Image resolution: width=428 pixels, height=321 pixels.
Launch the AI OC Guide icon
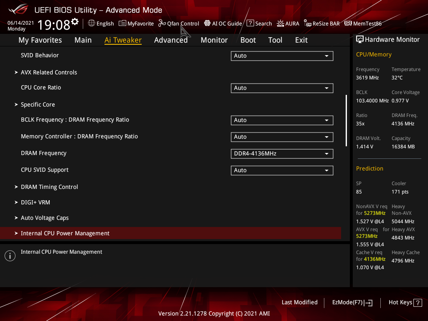[x=207, y=23]
